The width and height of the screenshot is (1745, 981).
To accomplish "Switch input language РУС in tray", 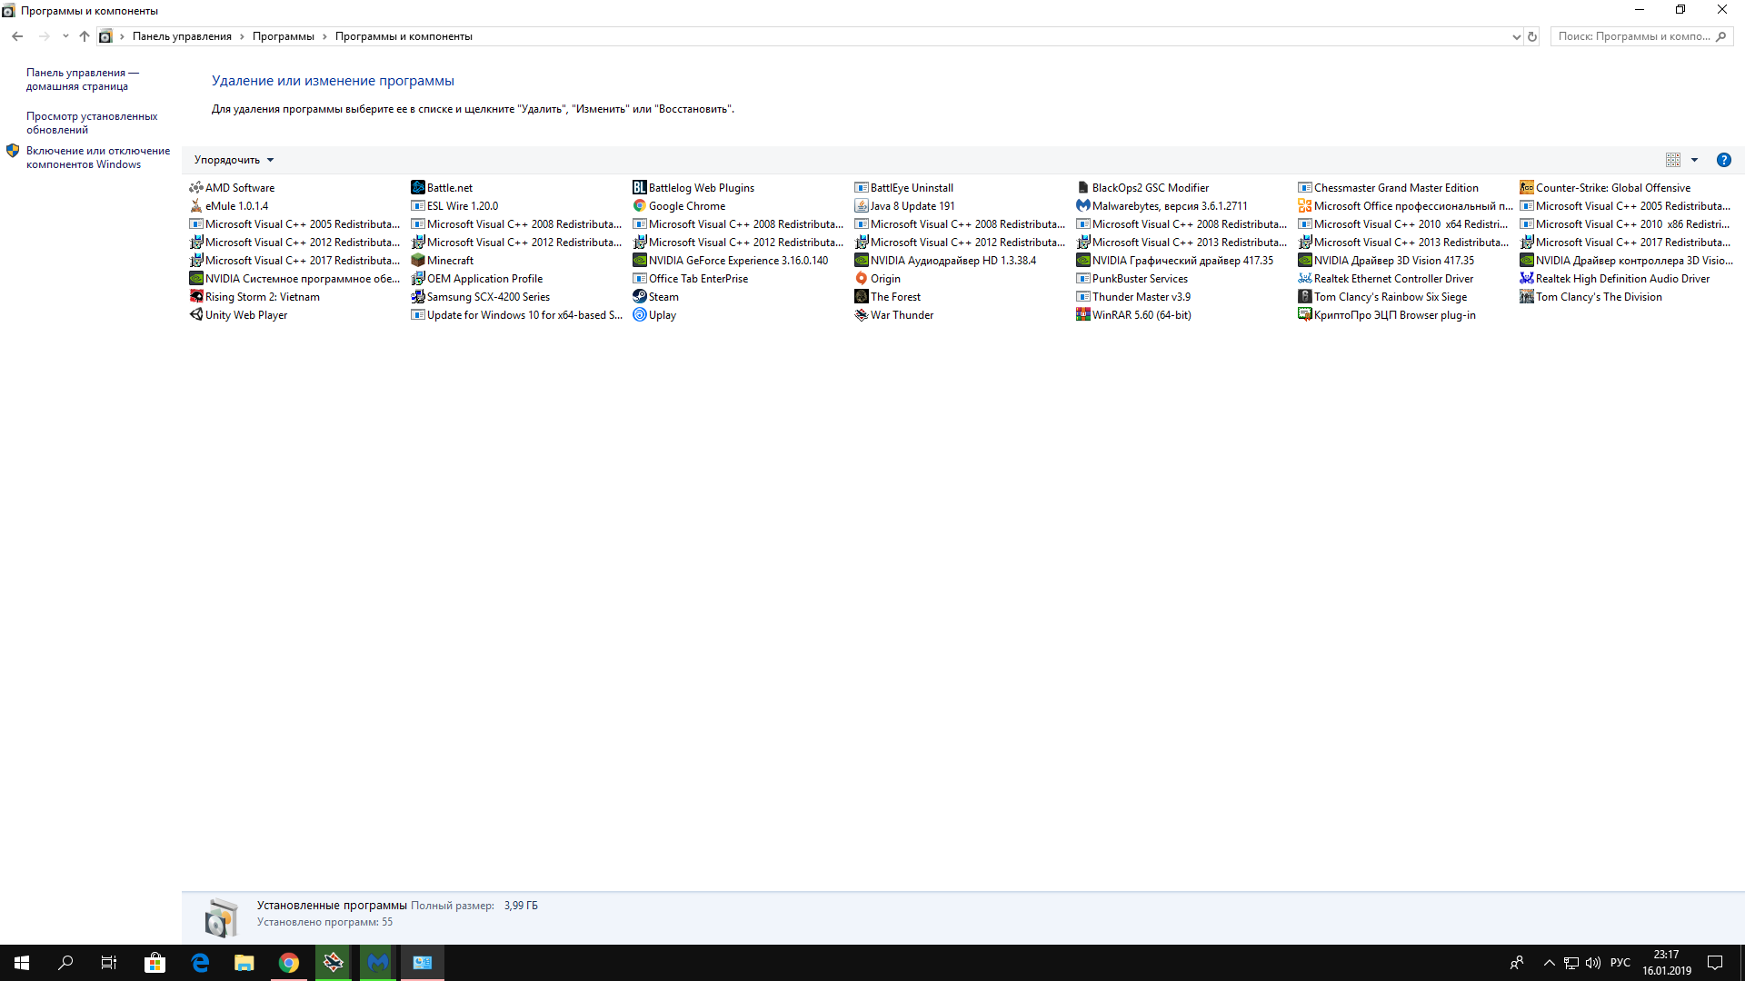I will pos(1620,963).
